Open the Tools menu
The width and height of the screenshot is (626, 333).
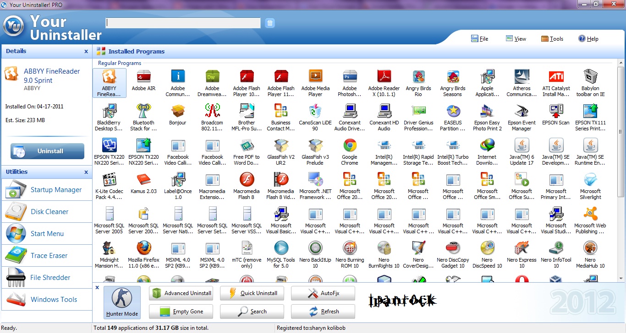click(552, 39)
